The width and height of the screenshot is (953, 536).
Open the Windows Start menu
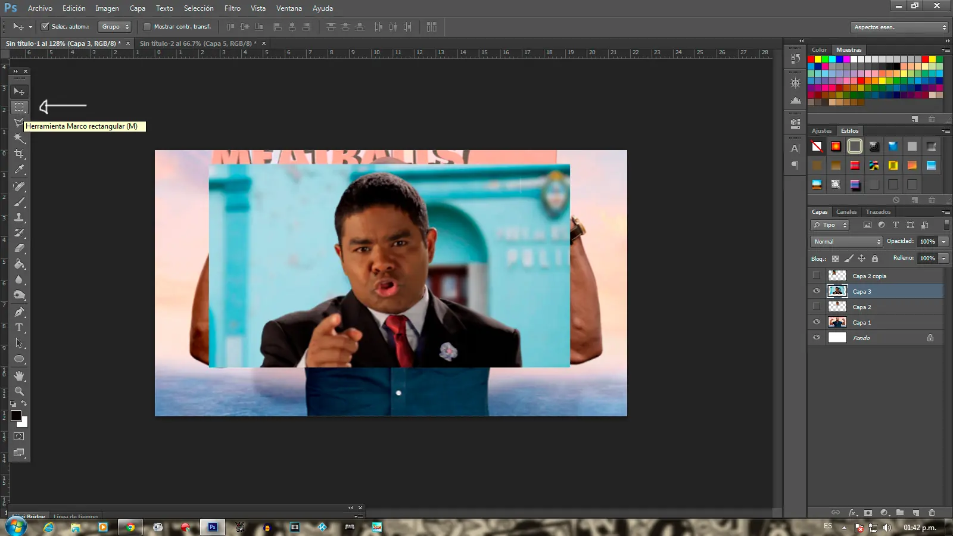coord(15,527)
